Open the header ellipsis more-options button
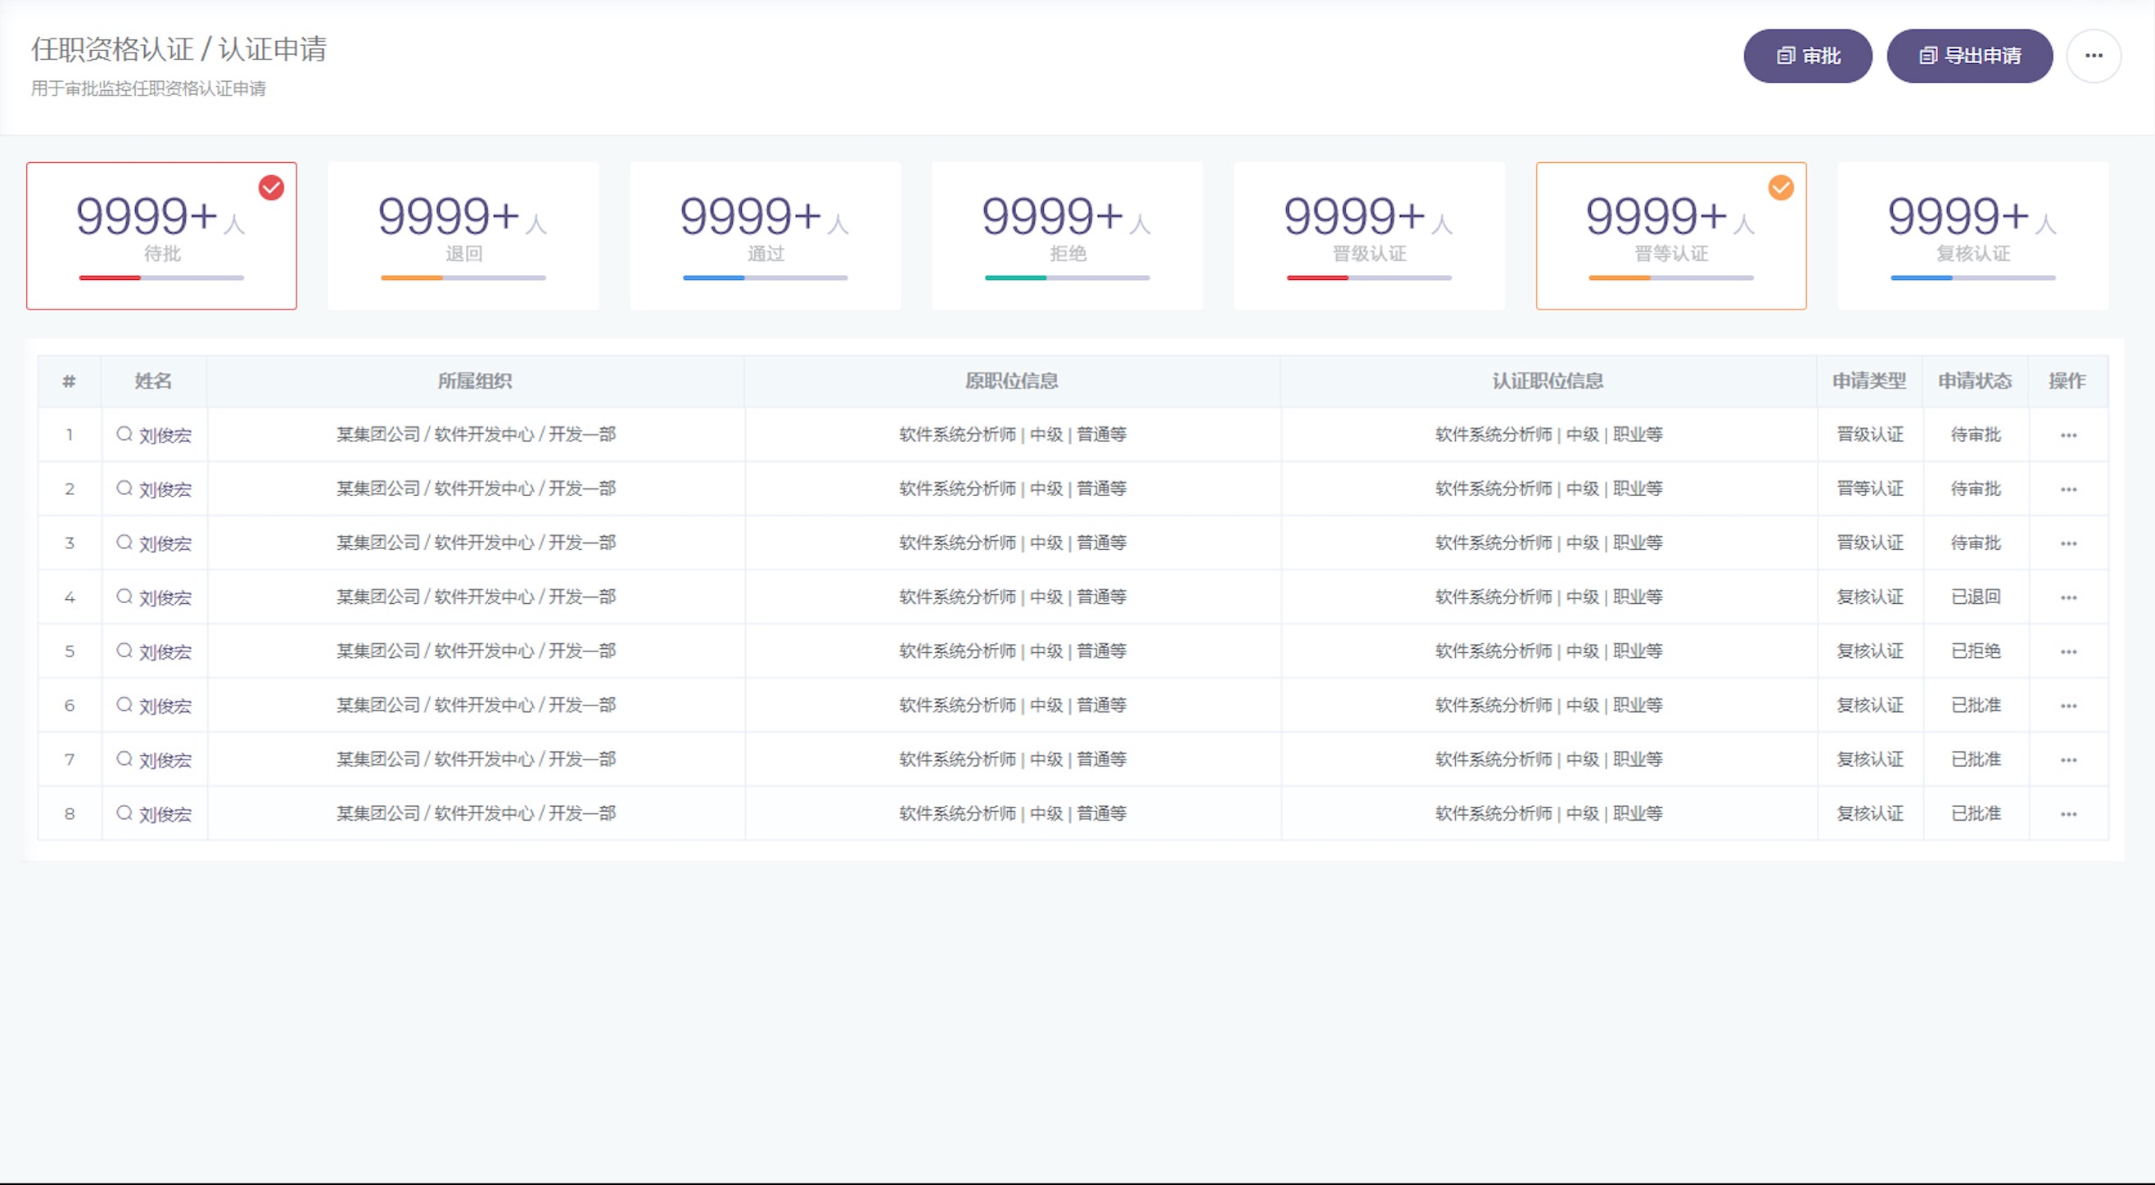 (2093, 56)
